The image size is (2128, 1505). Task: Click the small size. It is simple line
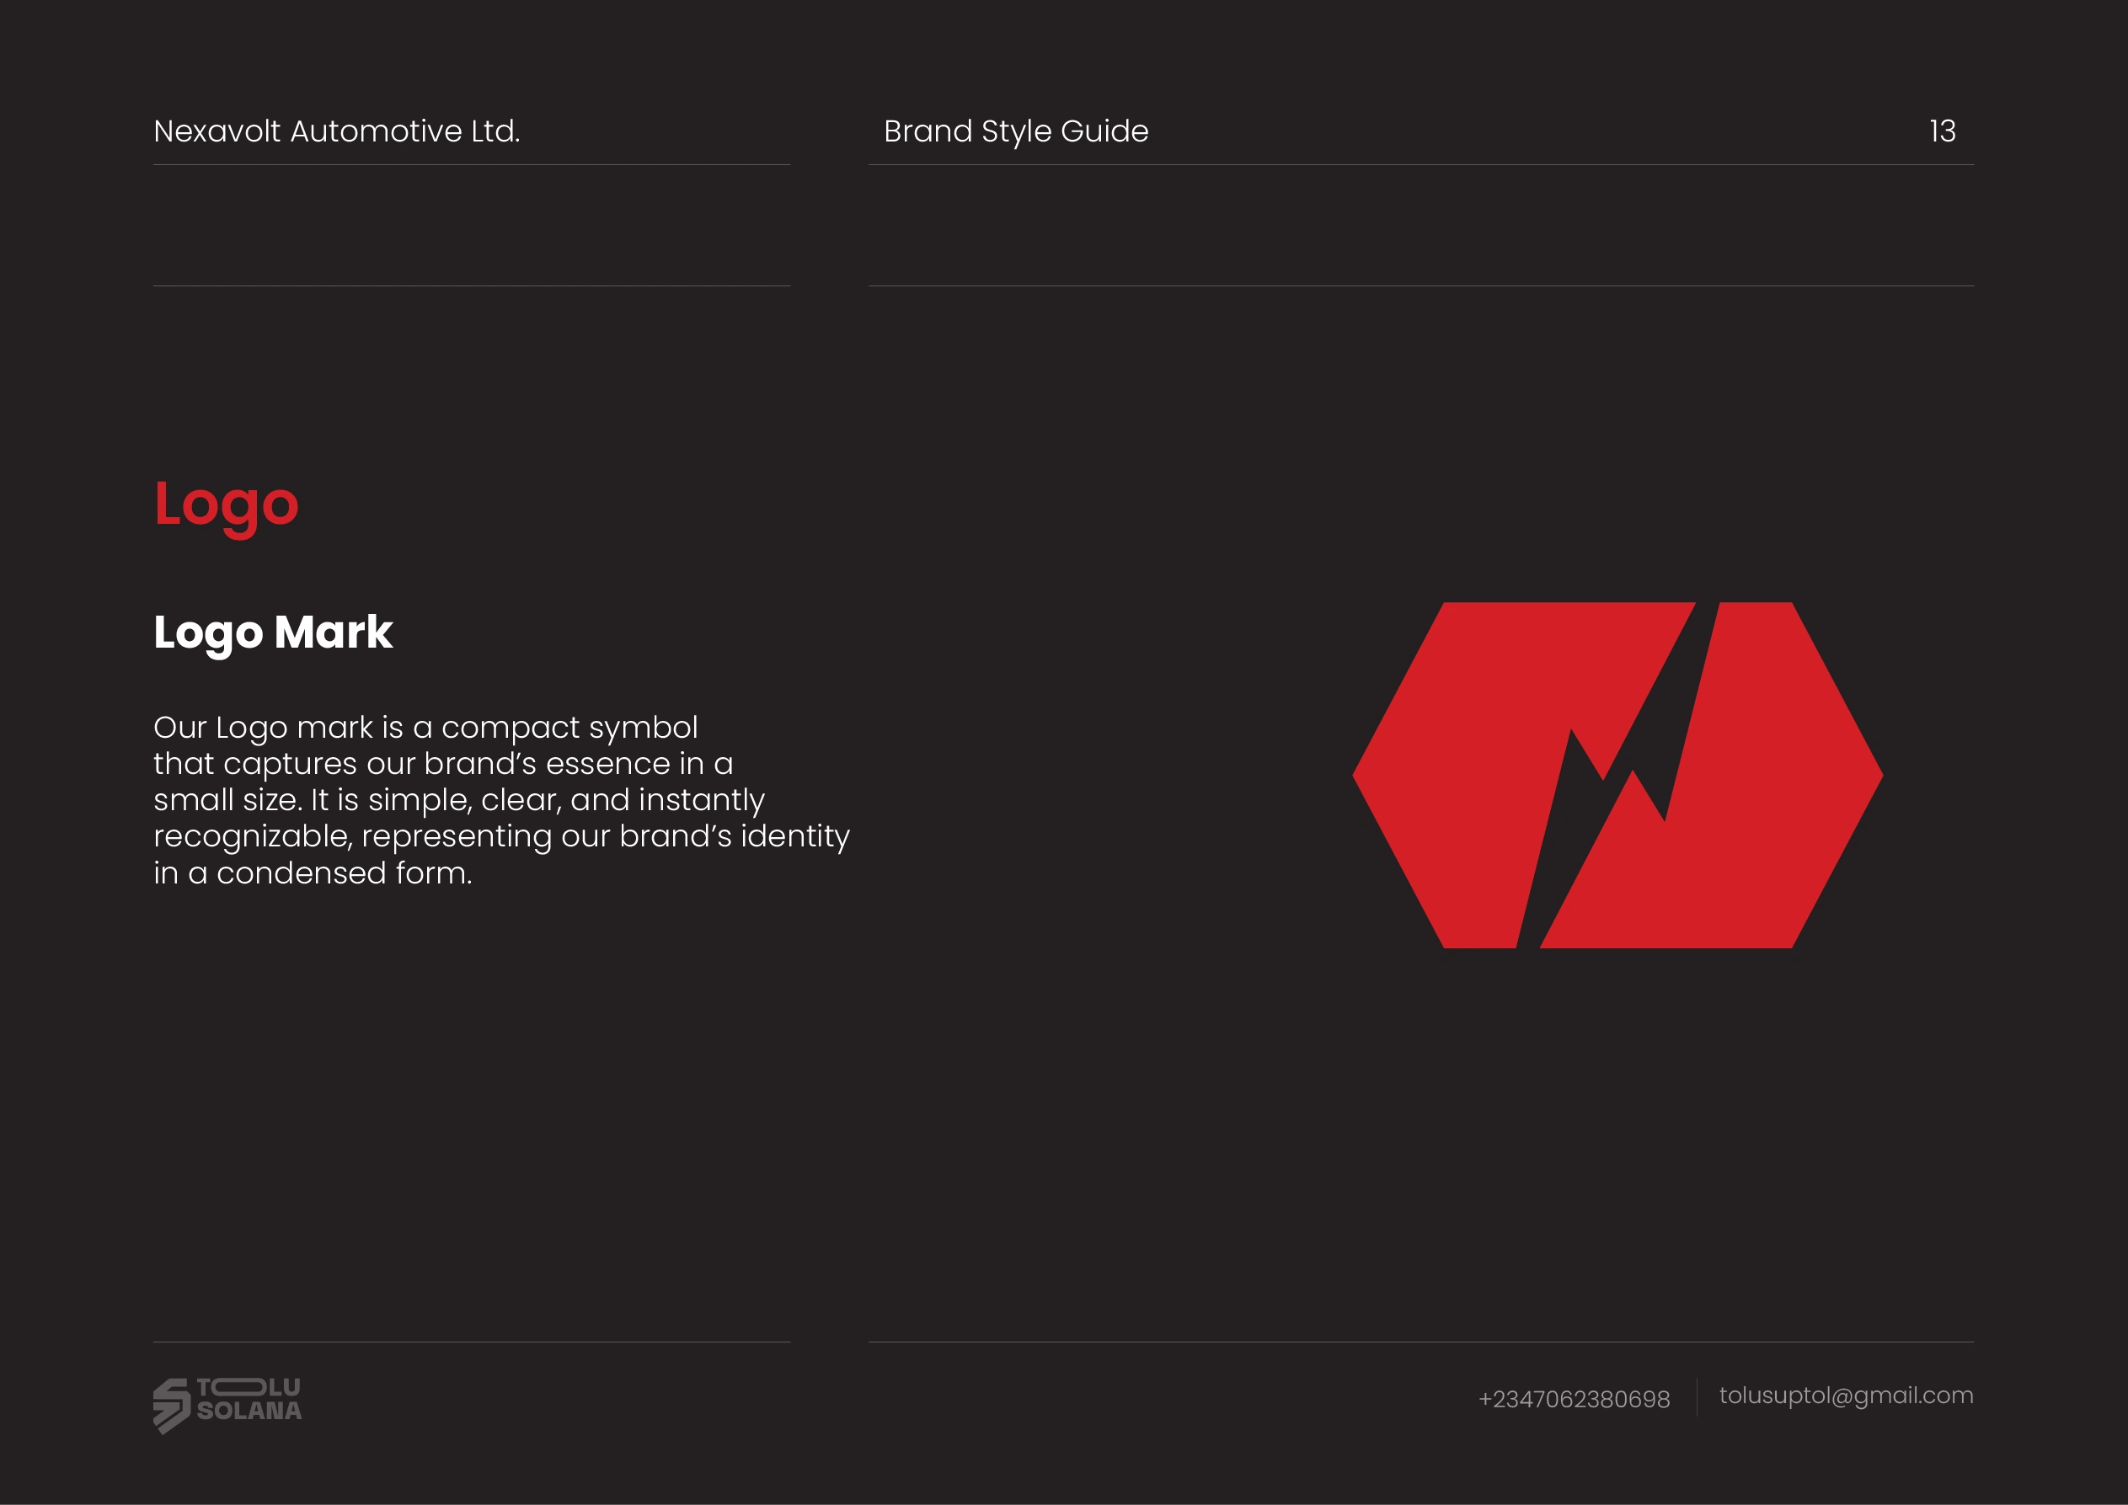pos(459,800)
